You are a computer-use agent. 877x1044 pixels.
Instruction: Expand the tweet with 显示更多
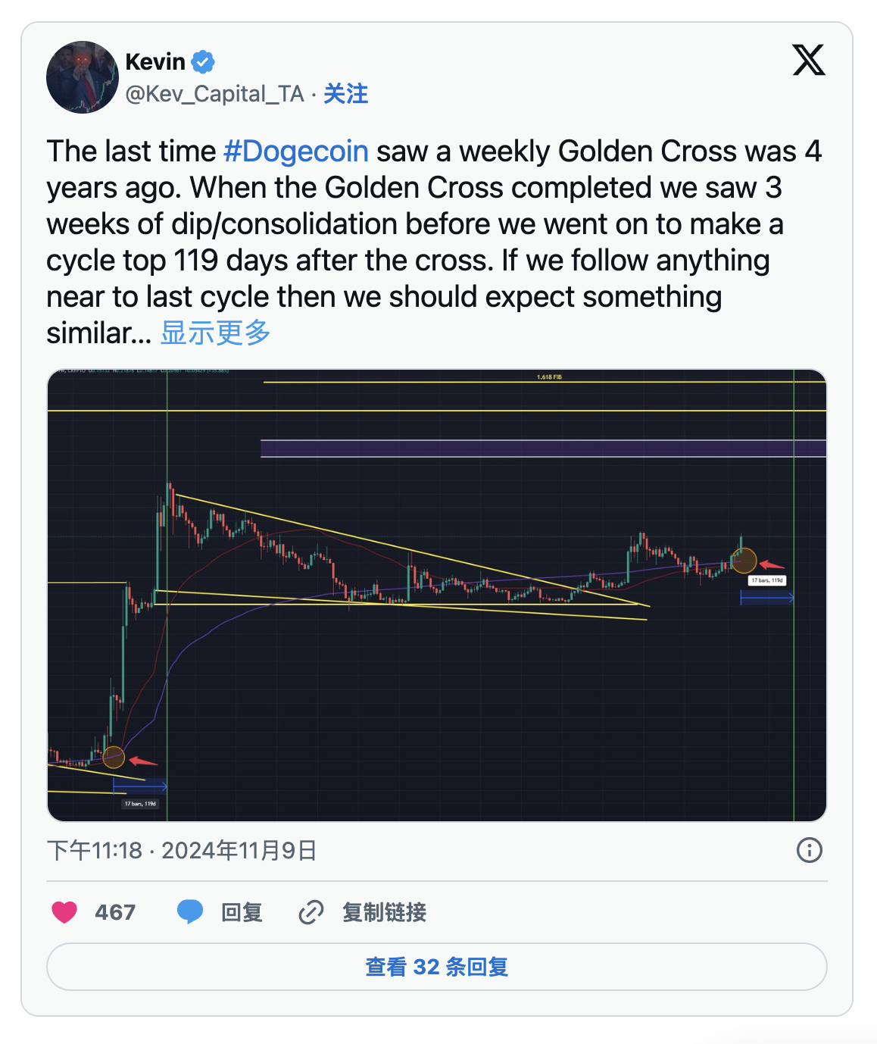click(x=216, y=333)
